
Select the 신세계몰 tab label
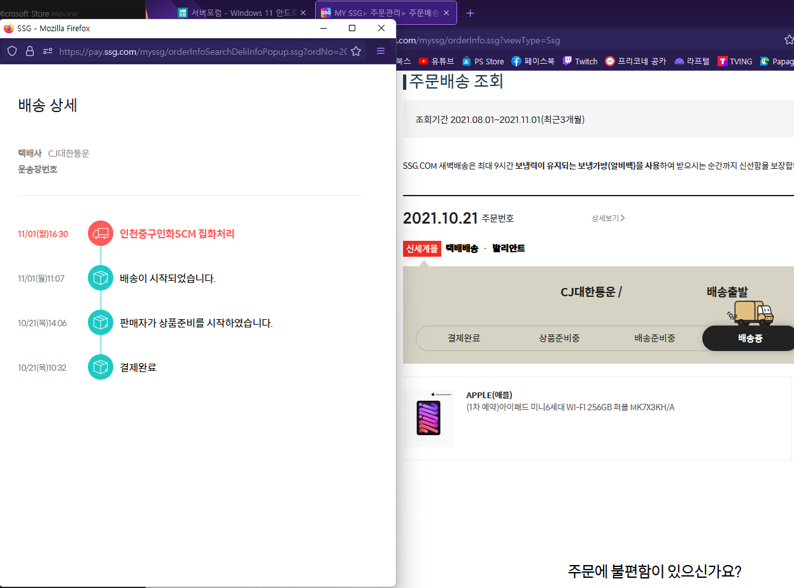422,248
